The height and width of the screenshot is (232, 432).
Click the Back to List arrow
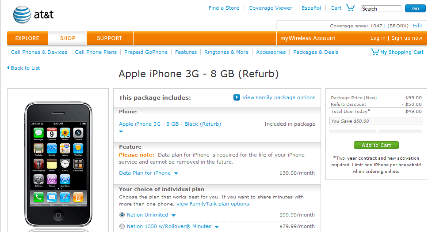coord(8,67)
